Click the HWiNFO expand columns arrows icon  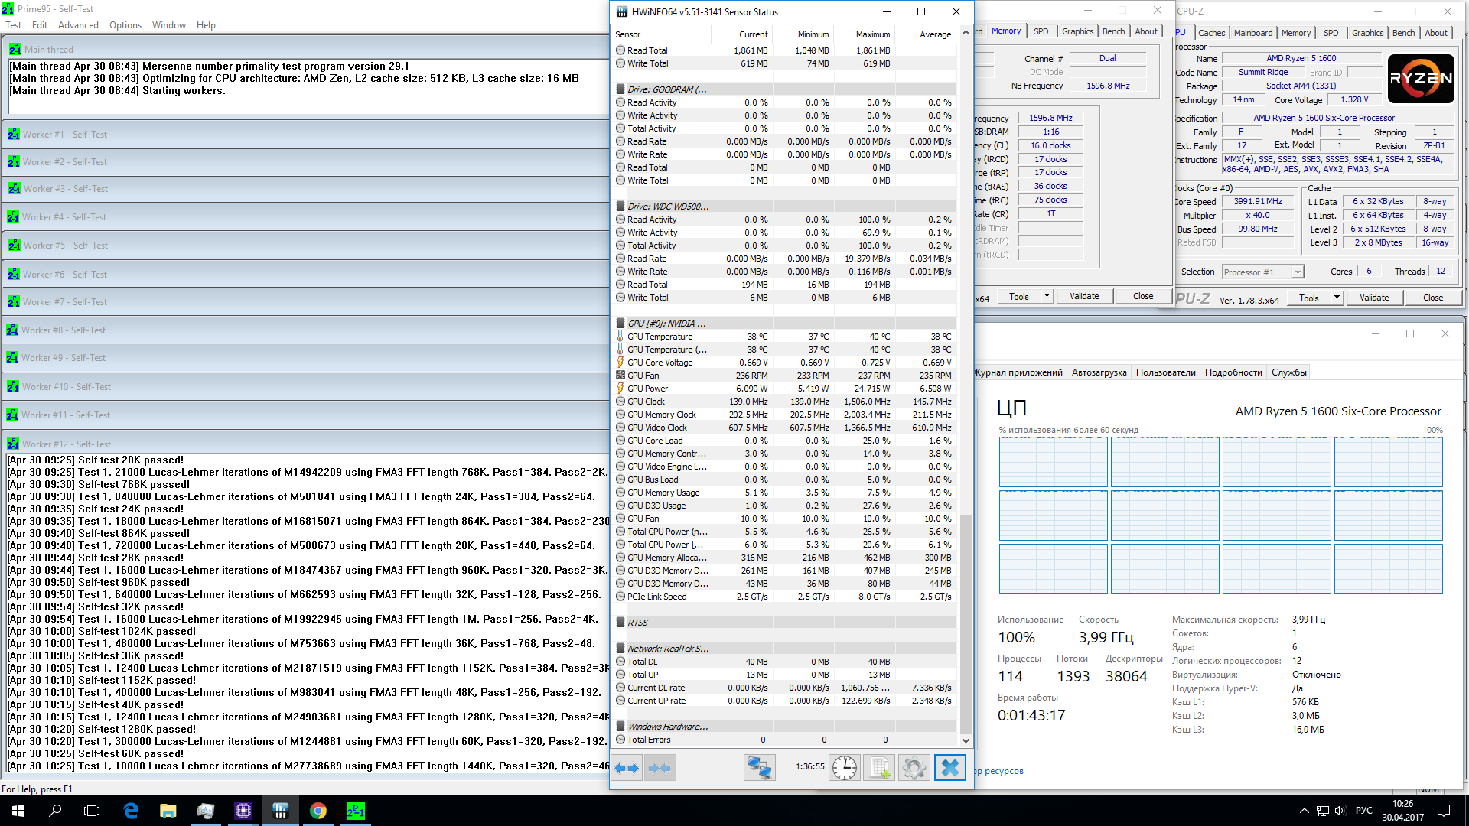point(627,768)
